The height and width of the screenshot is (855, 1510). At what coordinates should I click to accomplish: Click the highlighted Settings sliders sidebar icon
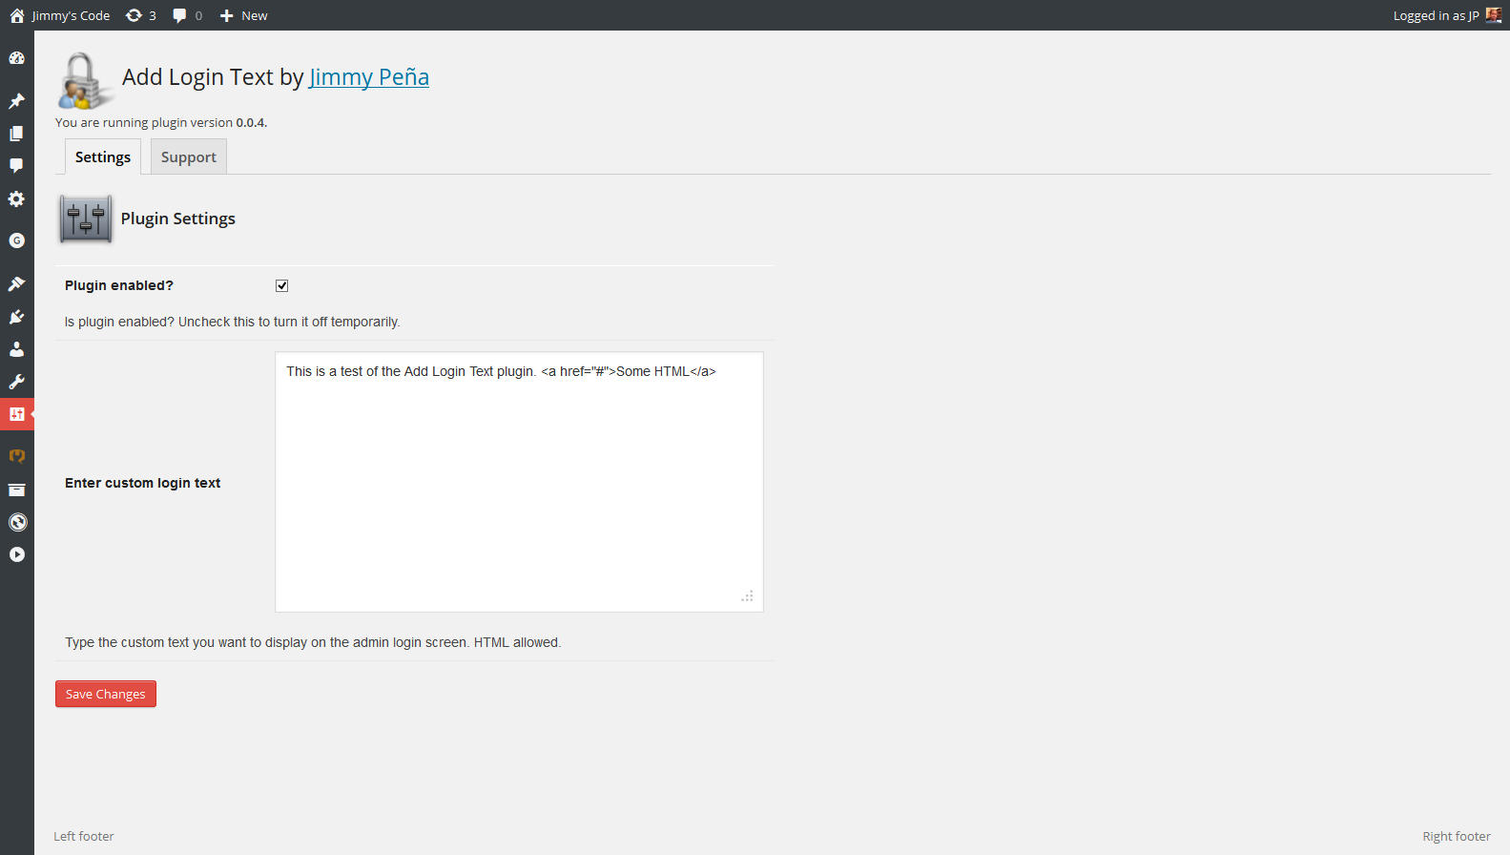click(16, 414)
